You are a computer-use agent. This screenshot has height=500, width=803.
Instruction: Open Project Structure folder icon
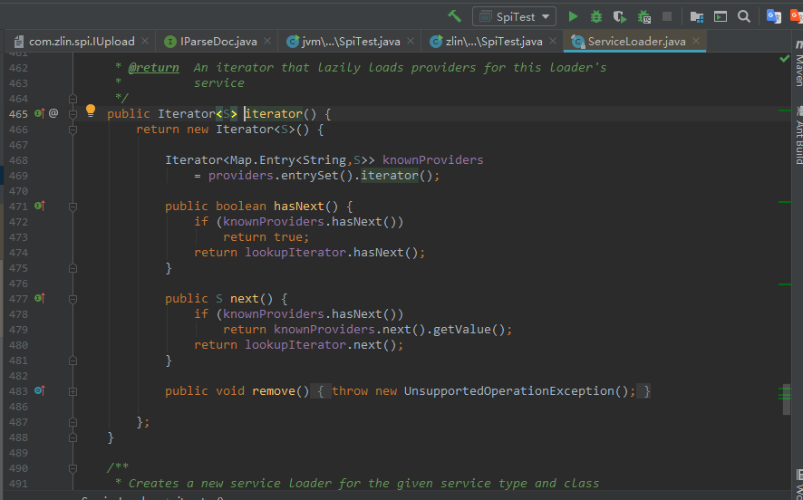[696, 16]
